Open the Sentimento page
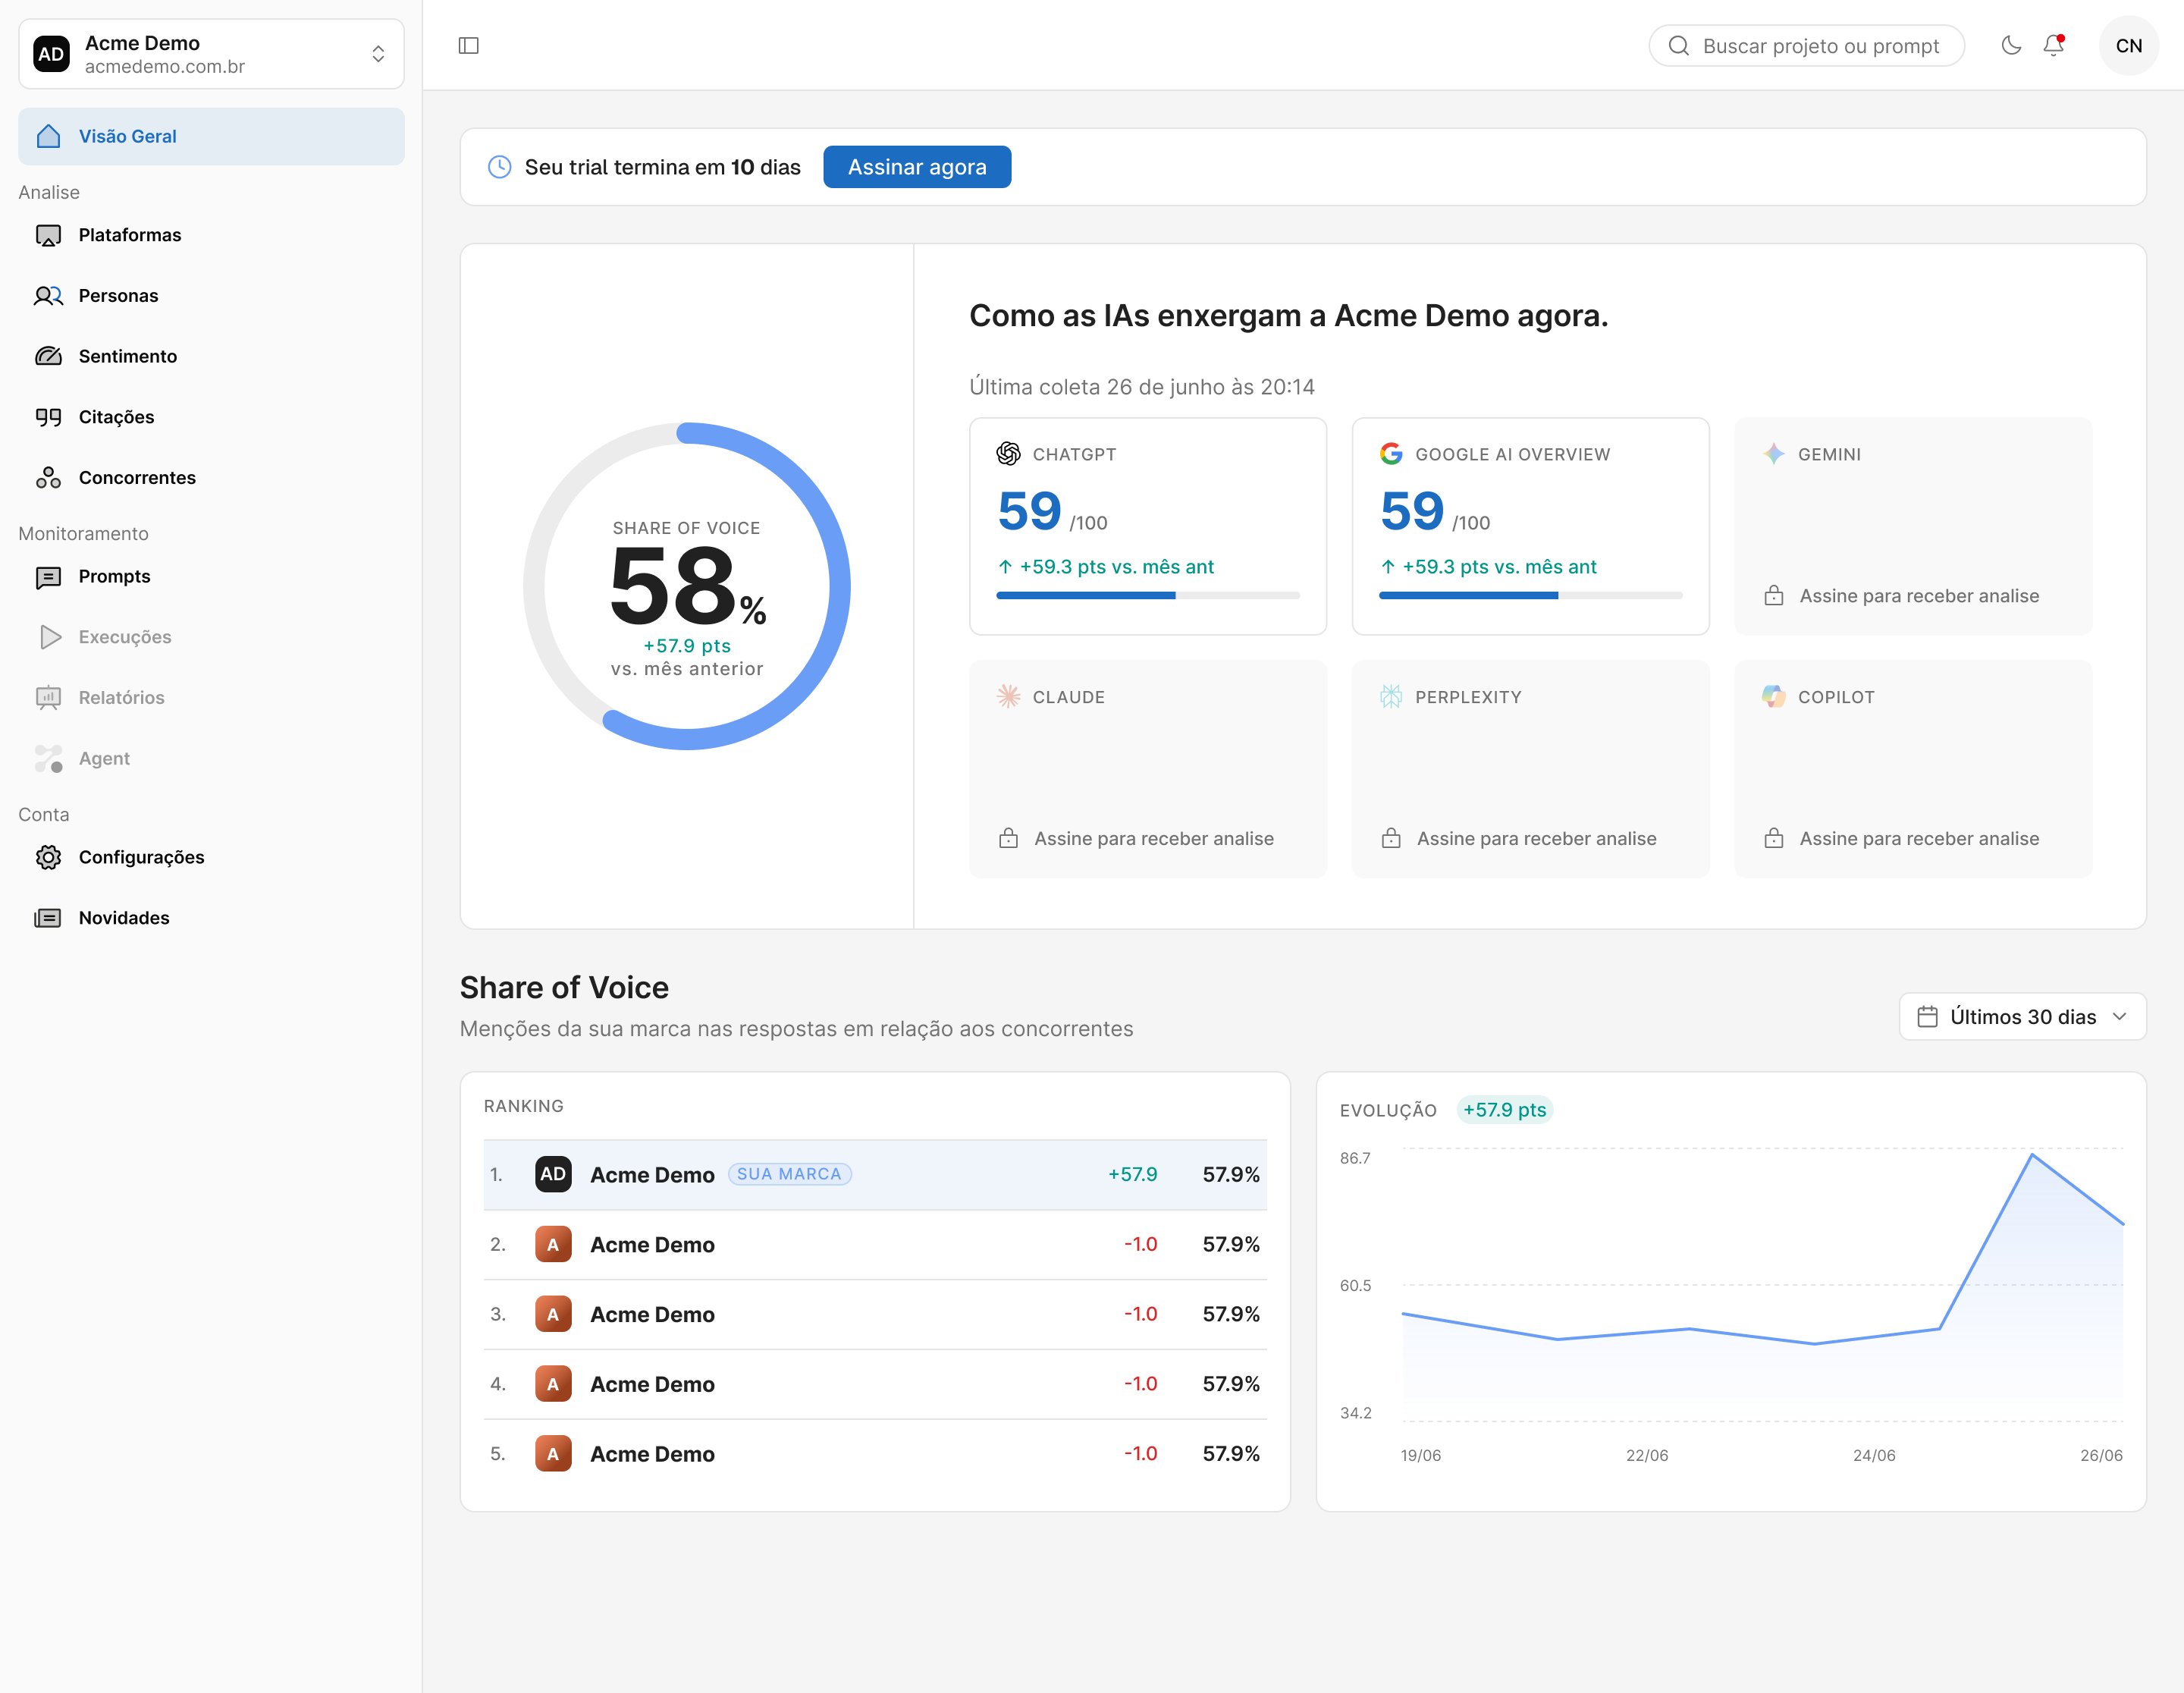 click(211, 356)
